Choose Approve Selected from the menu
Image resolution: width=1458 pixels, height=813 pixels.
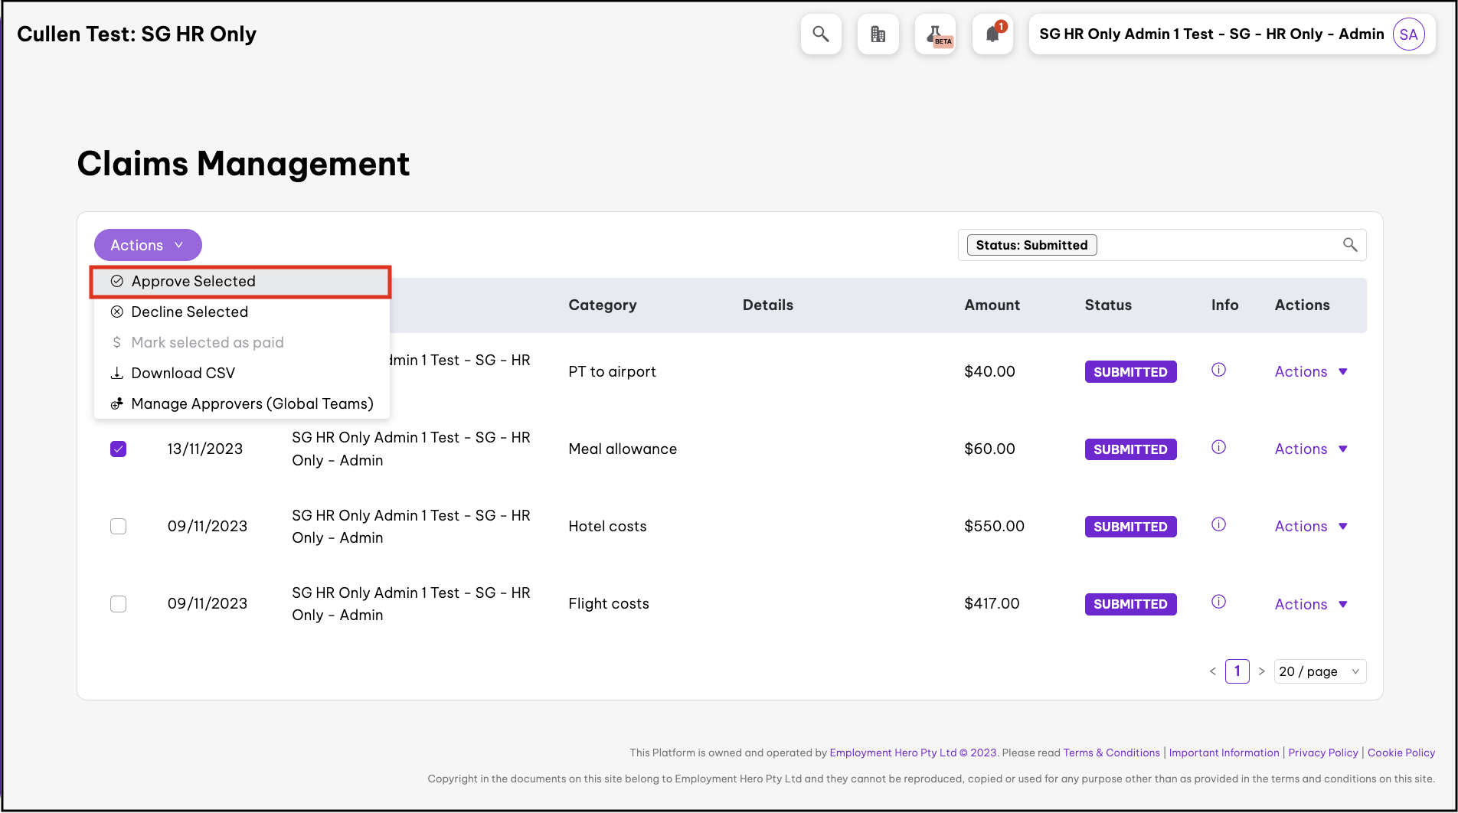click(x=193, y=282)
